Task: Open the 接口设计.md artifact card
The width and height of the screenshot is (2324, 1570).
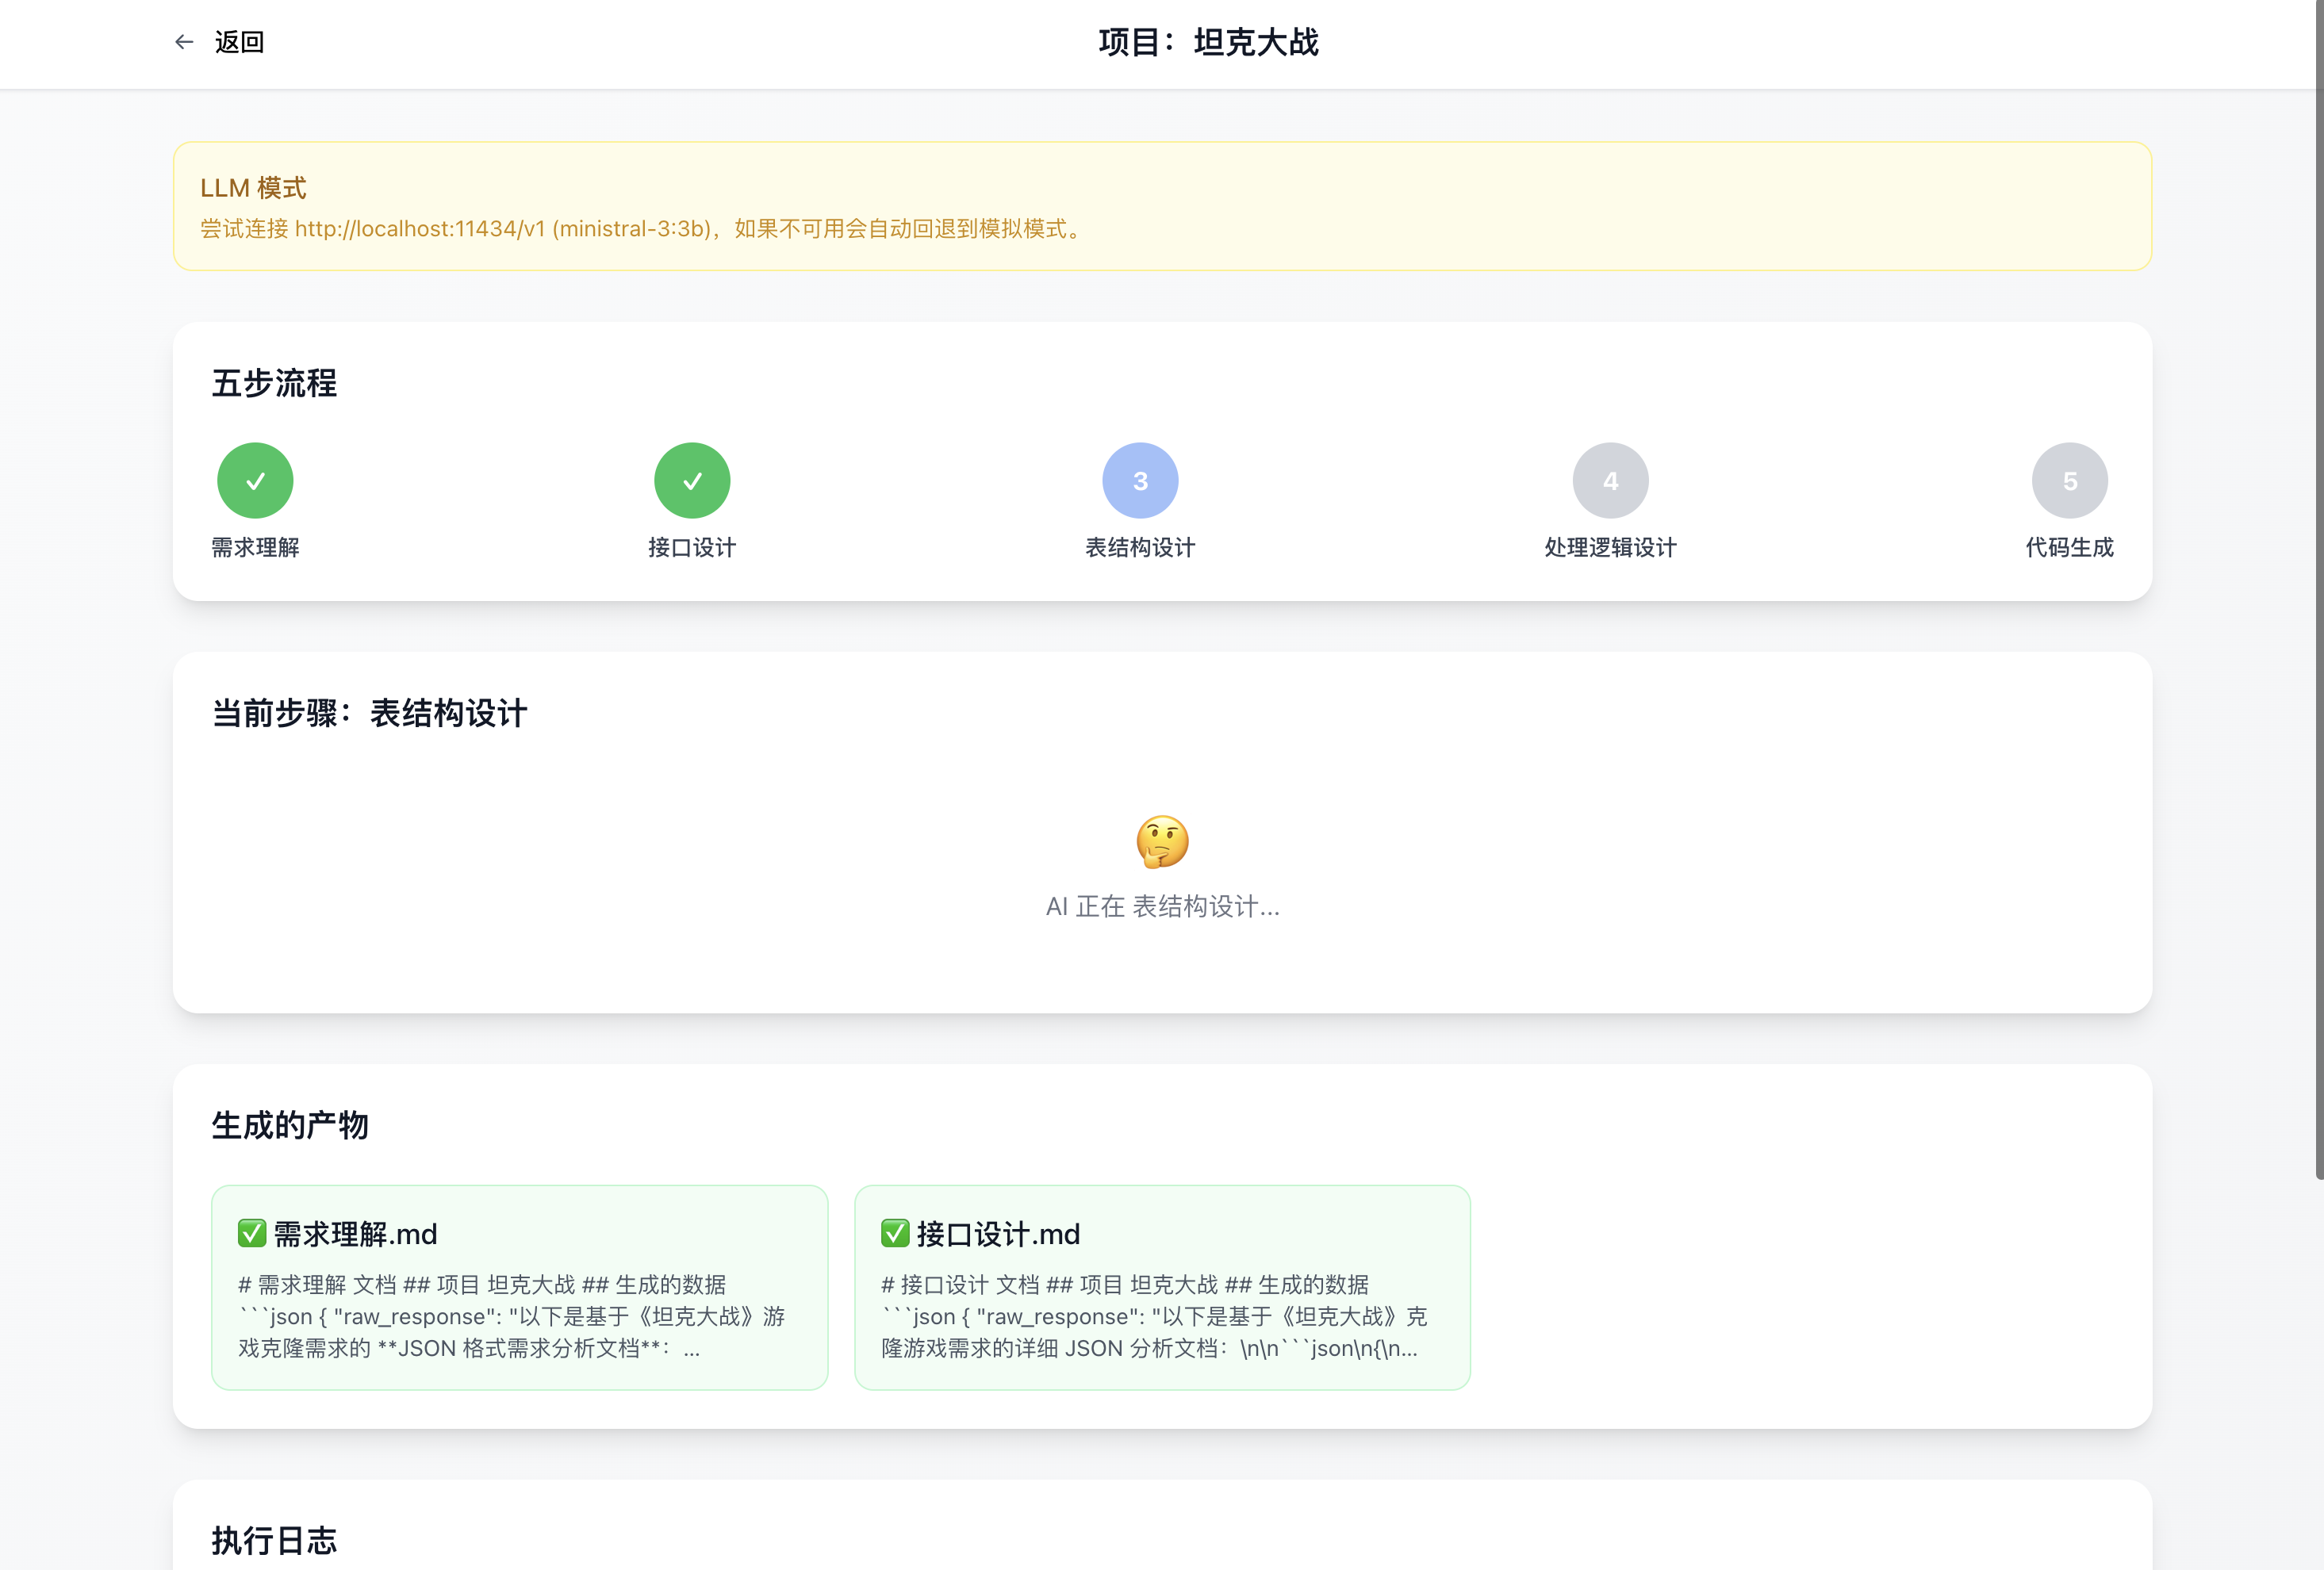Action: (1162, 1288)
